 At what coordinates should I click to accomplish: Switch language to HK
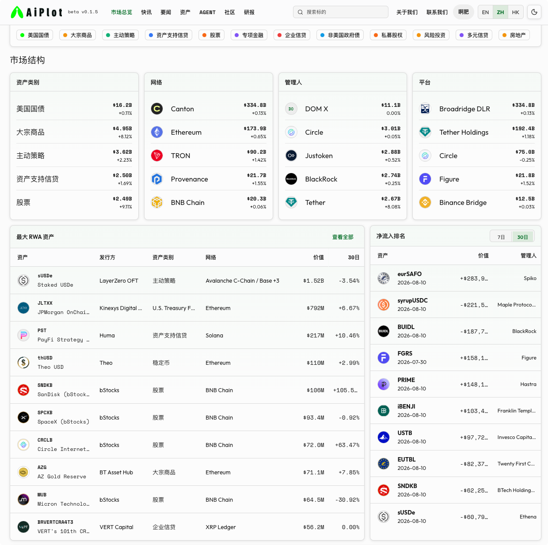click(516, 12)
